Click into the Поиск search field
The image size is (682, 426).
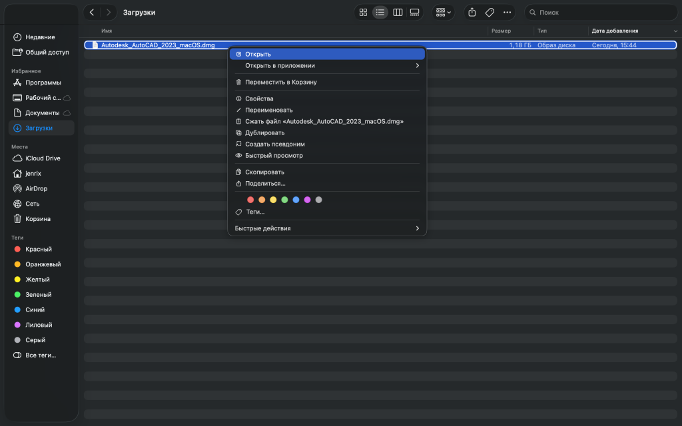(x=601, y=12)
